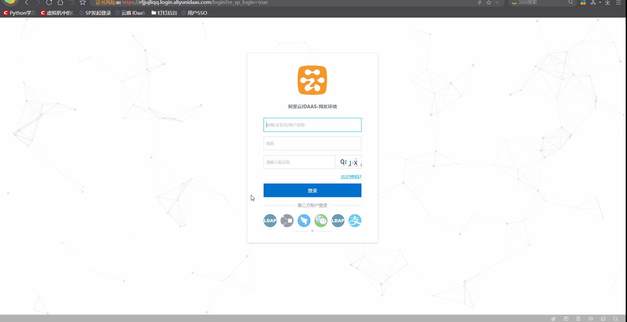Image resolution: width=627 pixels, height=322 pixels.
Task: Expand the address bar dropdown chevron
Action: coord(497,3)
